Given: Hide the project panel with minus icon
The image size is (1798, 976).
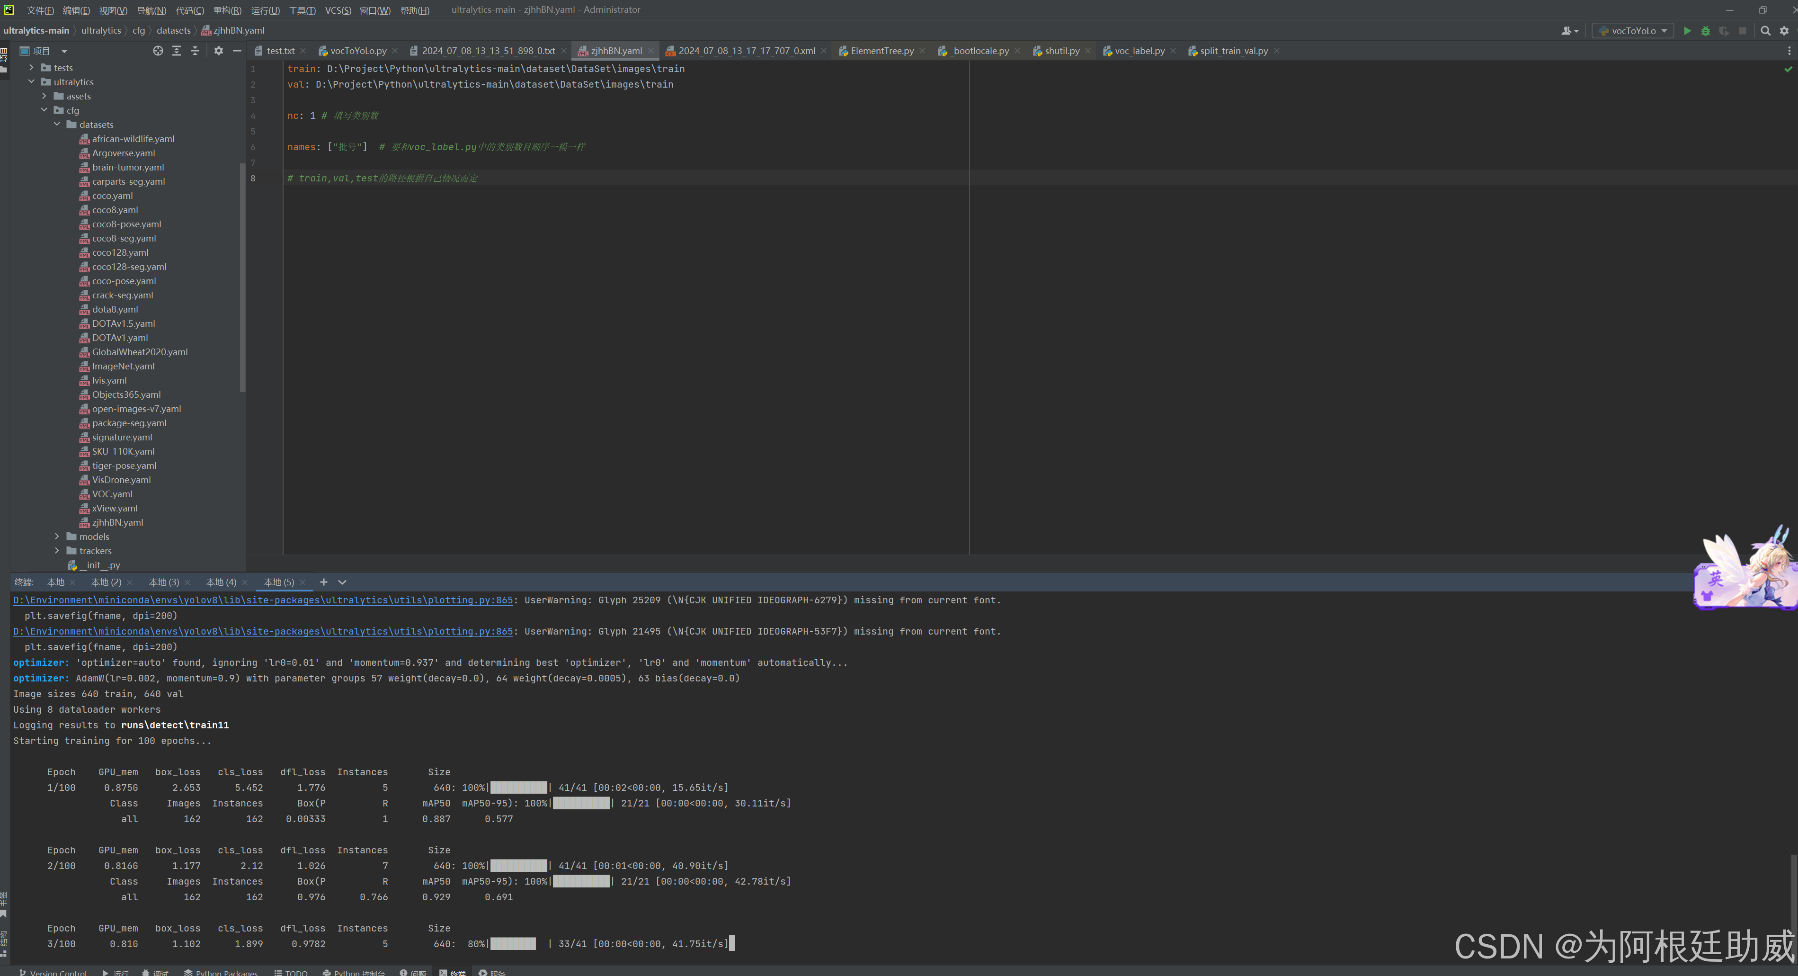Looking at the screenshot, I should 237,51.
